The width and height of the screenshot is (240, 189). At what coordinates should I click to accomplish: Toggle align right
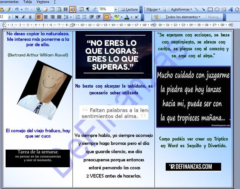[52, 17]
